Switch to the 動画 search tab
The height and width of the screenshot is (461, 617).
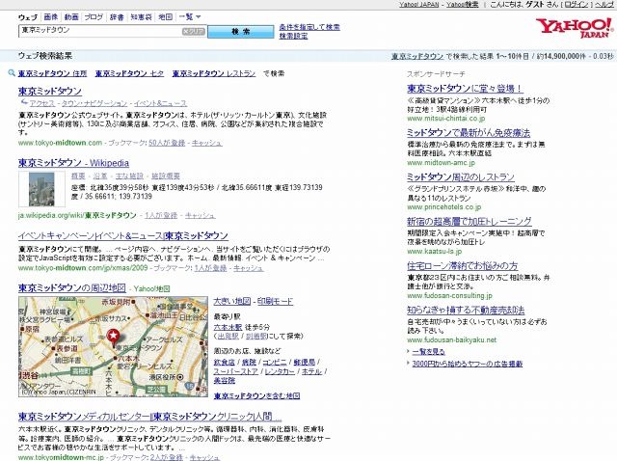pyautogui.click(x=71, y=17)
